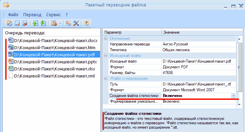Click the remove file from queue icon
This screenshot has width=245, height=132.
[x=25, y=23]
